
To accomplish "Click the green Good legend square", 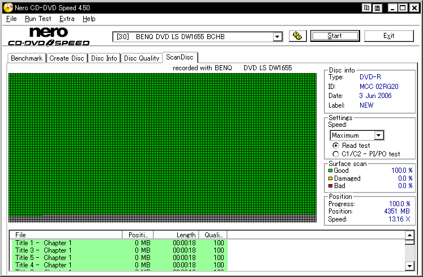I will pos(331,171).
